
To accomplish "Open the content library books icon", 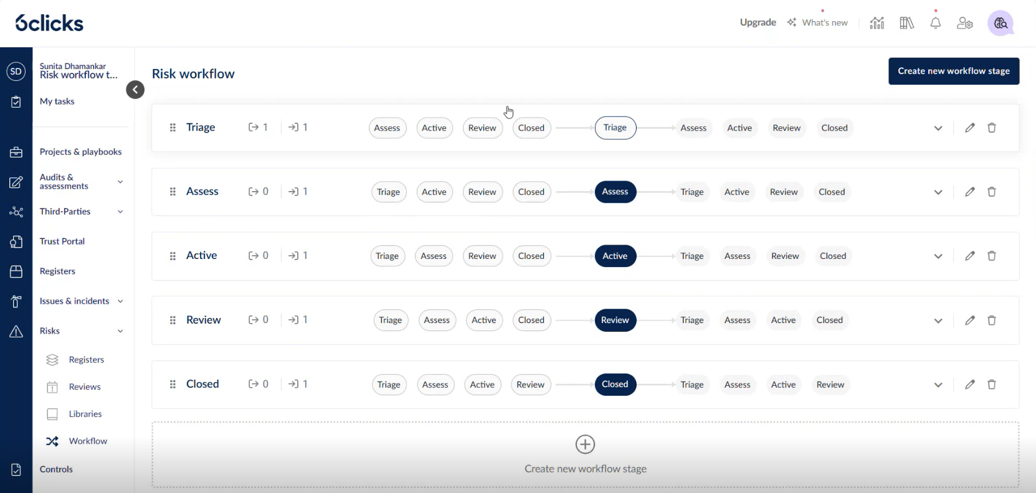I will tap(906, 23).
